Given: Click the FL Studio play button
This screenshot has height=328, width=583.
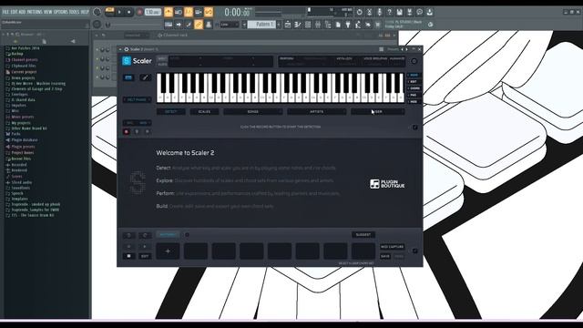Looking at the screenshot, I should coord(119,12).
